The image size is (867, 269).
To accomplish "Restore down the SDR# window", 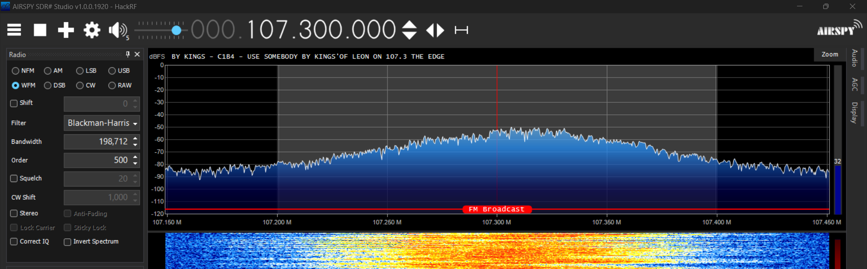I will point(825,6).
